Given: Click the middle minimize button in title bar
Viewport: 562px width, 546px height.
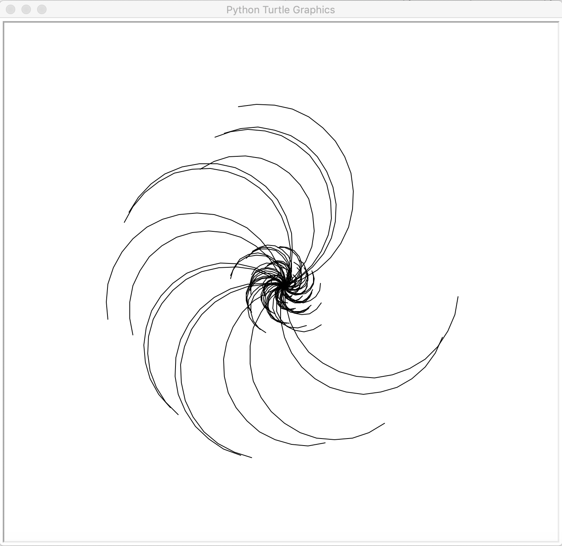Looking at the screenshot, I should pos(26,9).
